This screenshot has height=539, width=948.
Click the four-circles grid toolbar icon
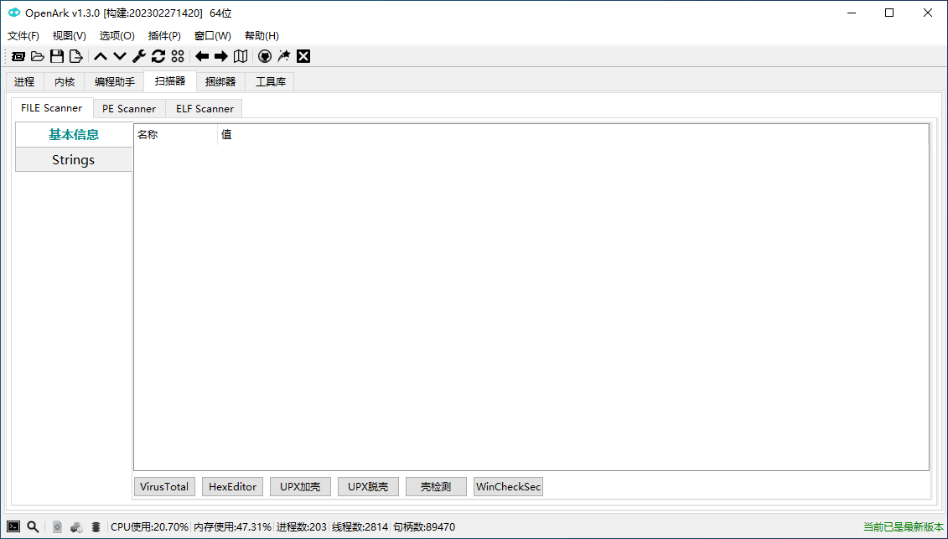(x=177, y=56)
